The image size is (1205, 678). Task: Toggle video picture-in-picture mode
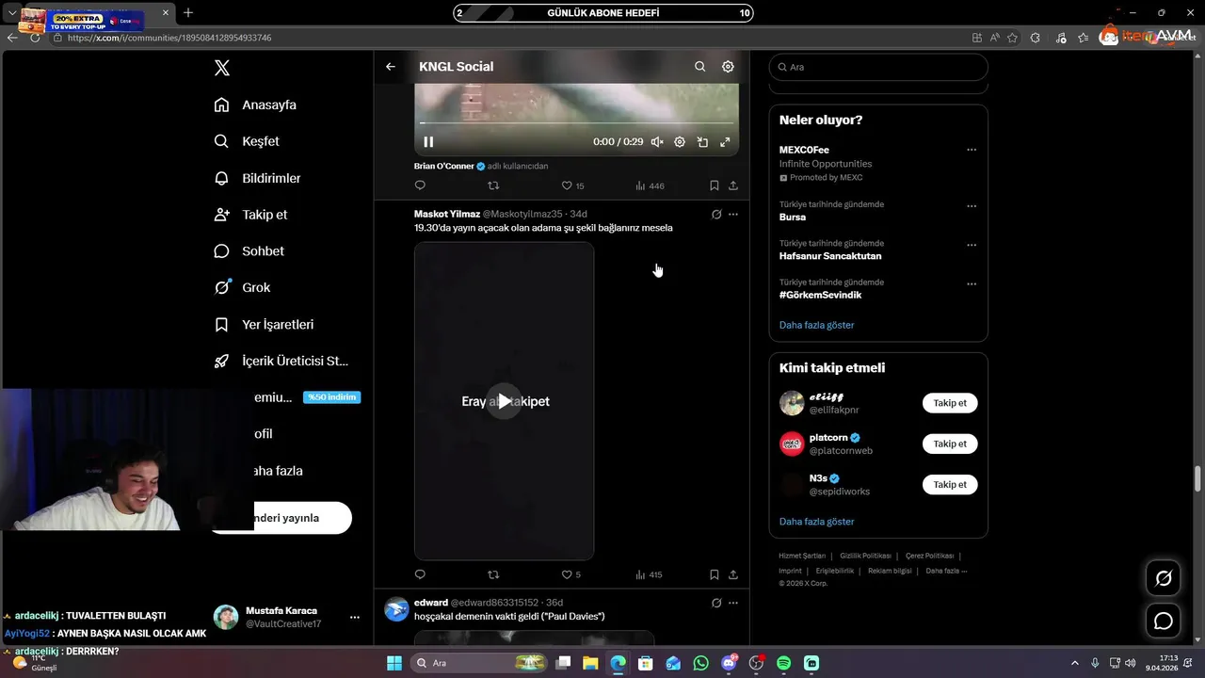702,141
